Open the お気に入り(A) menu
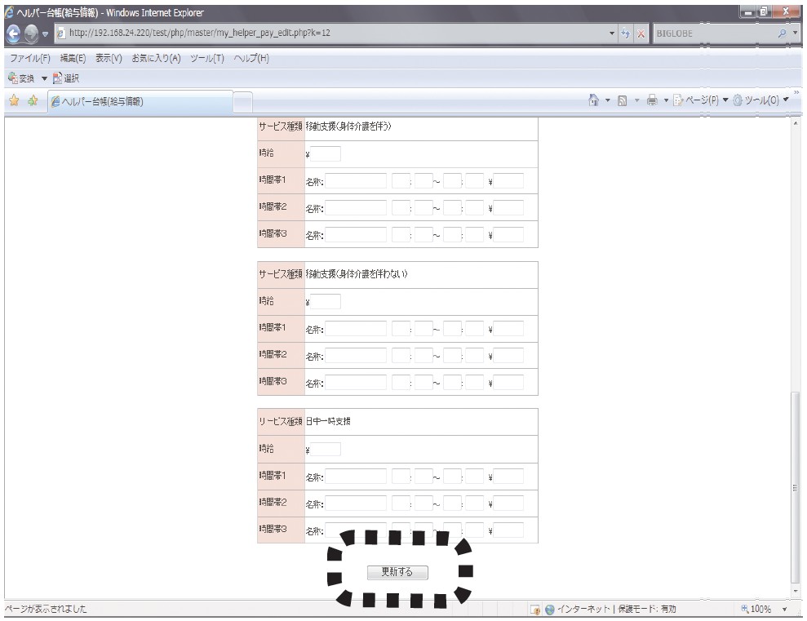The height and width of the screenshot is (621, 807). 156,58
